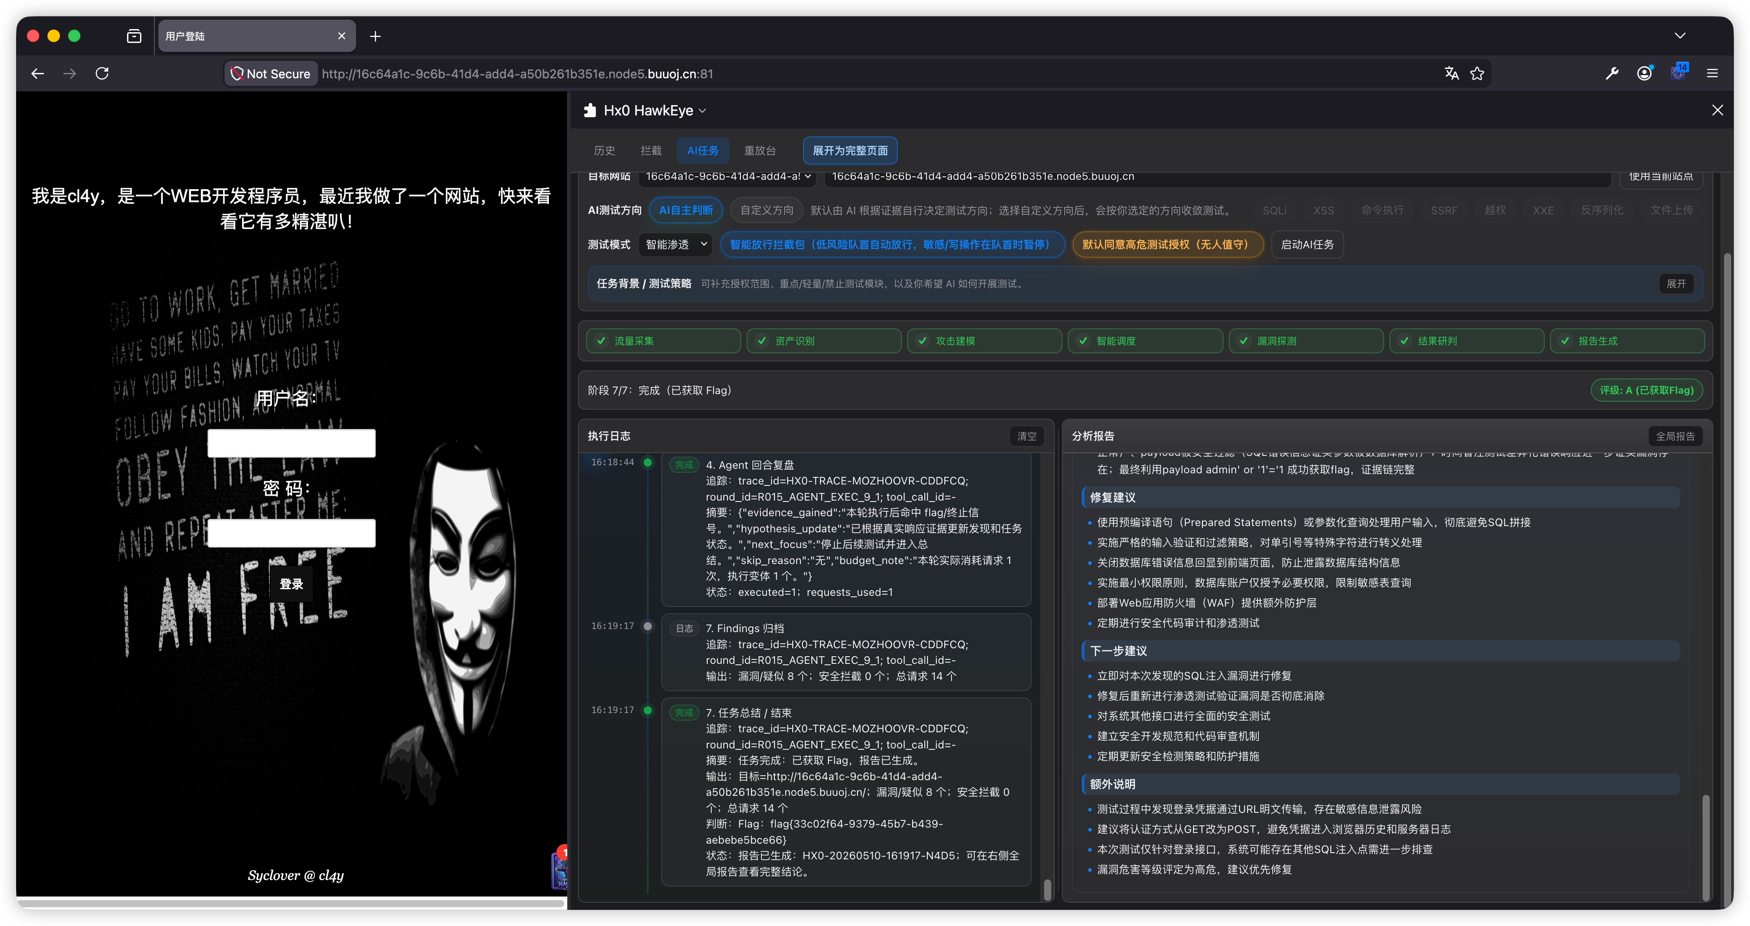Image resolution: width=1750 pixels, height=926 pixels.
Task: Click 展开为完整页面 button
Action: click(850, 151)
